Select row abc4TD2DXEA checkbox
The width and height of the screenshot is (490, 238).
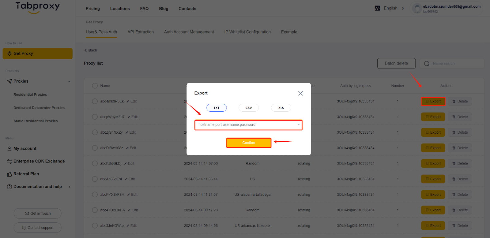(x=95, y=210)
